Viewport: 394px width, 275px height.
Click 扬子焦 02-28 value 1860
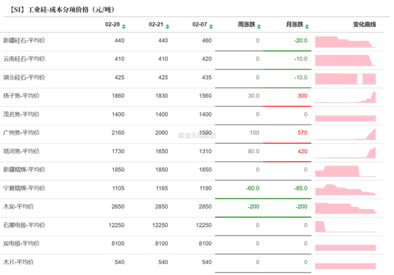[x=118, y=96]
